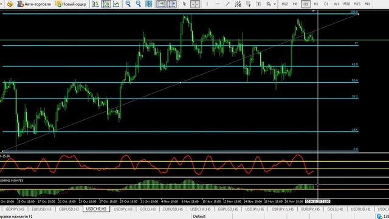Screen dimensions: 389x219
Task: Toggle chart shift from right border
Action: tap(171, 4)
